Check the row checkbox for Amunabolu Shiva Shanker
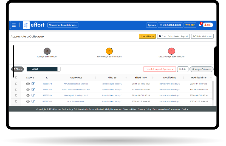Screen dimensions: 226x146 click(x=16, y=84)
